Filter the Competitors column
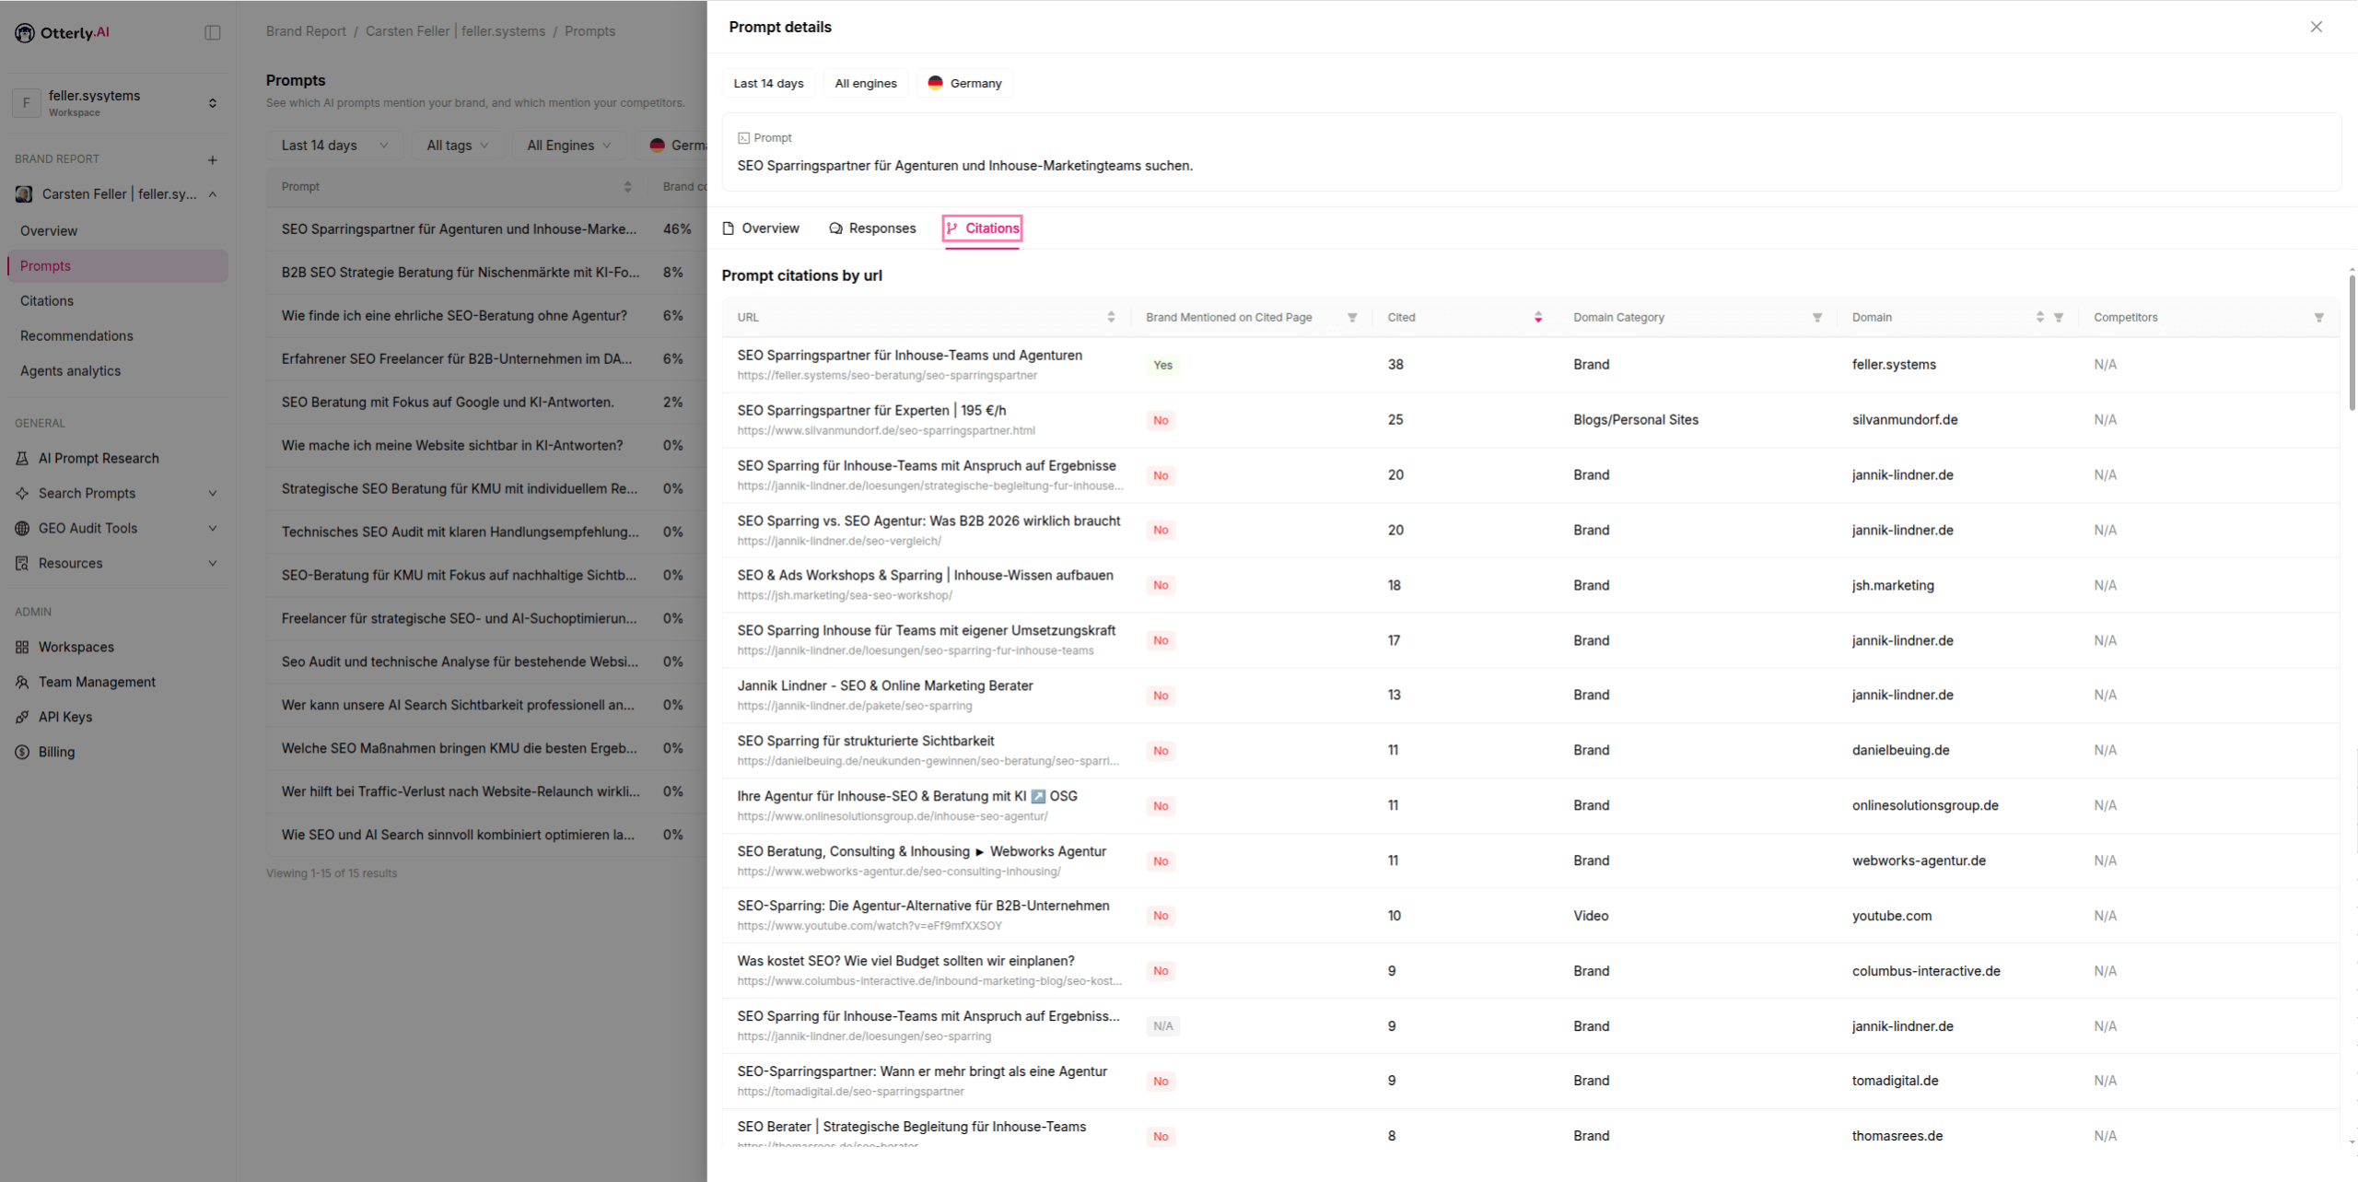2358x1182 pixels. click(2319, 318)
